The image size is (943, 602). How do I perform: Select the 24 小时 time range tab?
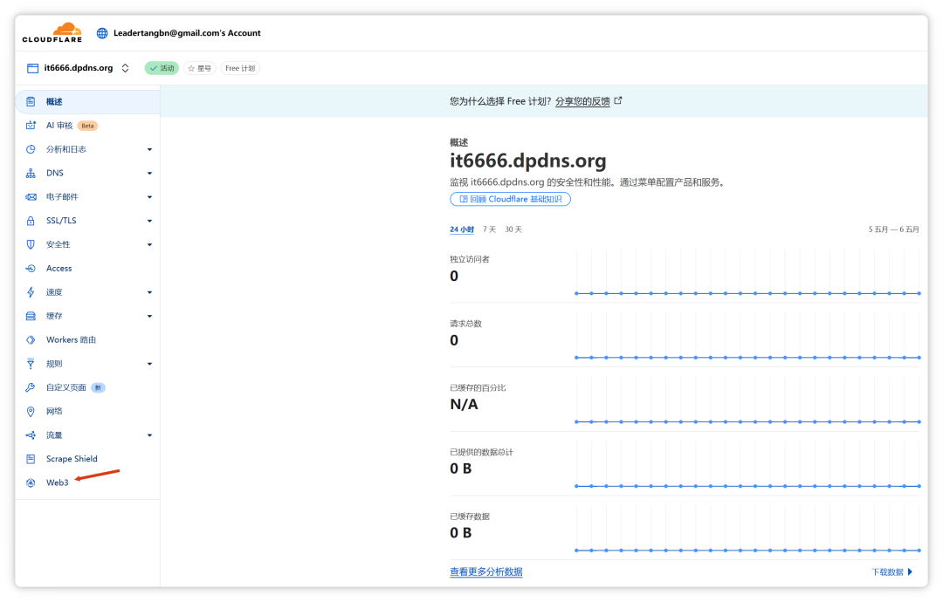coord(462,229)
